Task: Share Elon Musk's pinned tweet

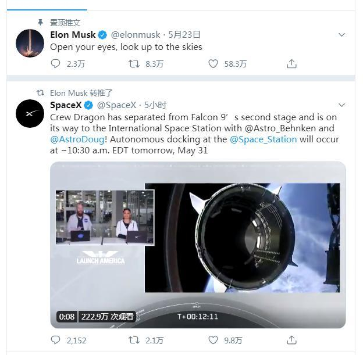Action: (x=292, y=64)
